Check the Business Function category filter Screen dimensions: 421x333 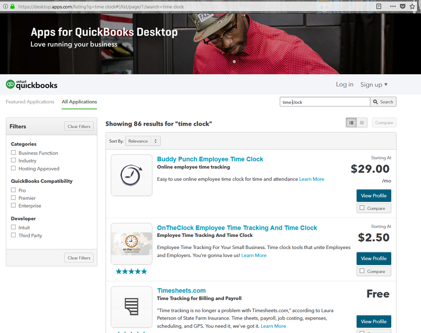[x=13, y=152]
